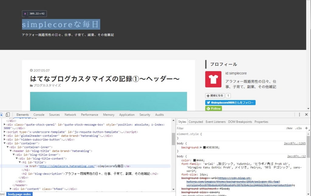
Task: Toggle the .cls class editor
Action: [298, 128]
